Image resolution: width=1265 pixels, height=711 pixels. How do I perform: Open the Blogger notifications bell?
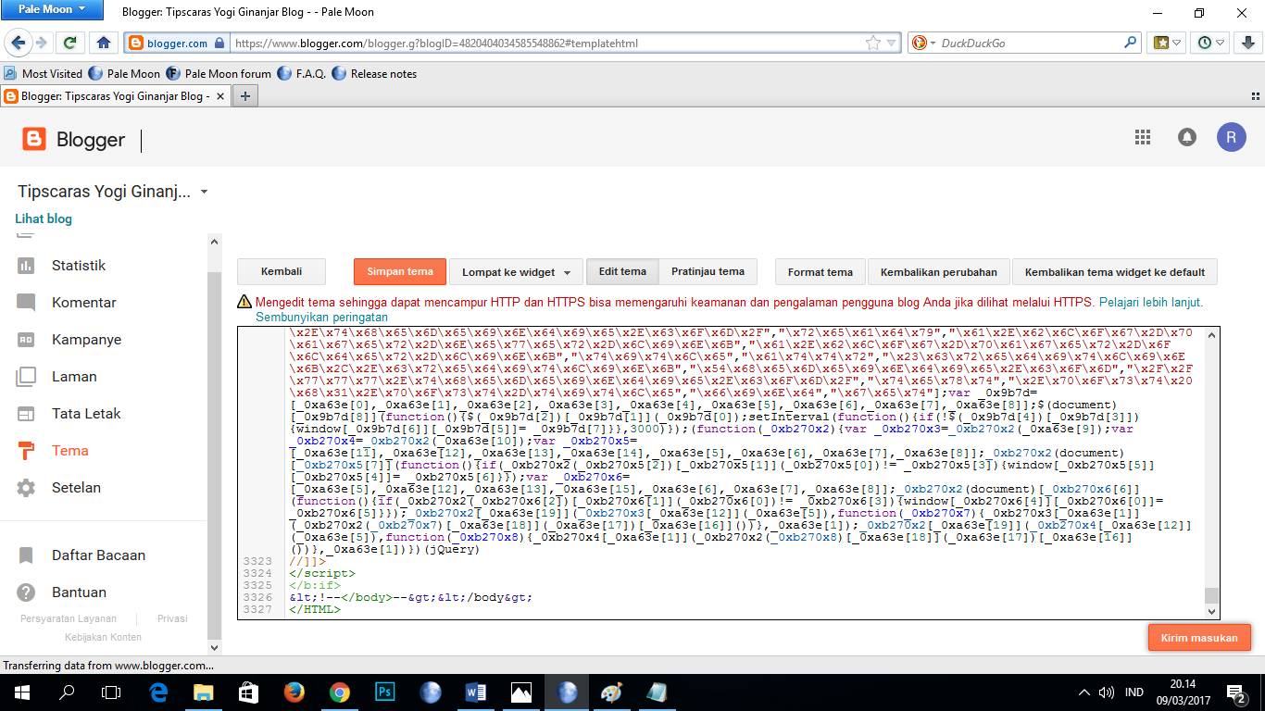point(1187,137)
